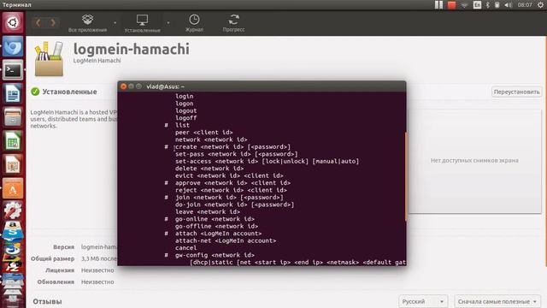Minimize the vlad@Asus terminal window

click(131, 86)
